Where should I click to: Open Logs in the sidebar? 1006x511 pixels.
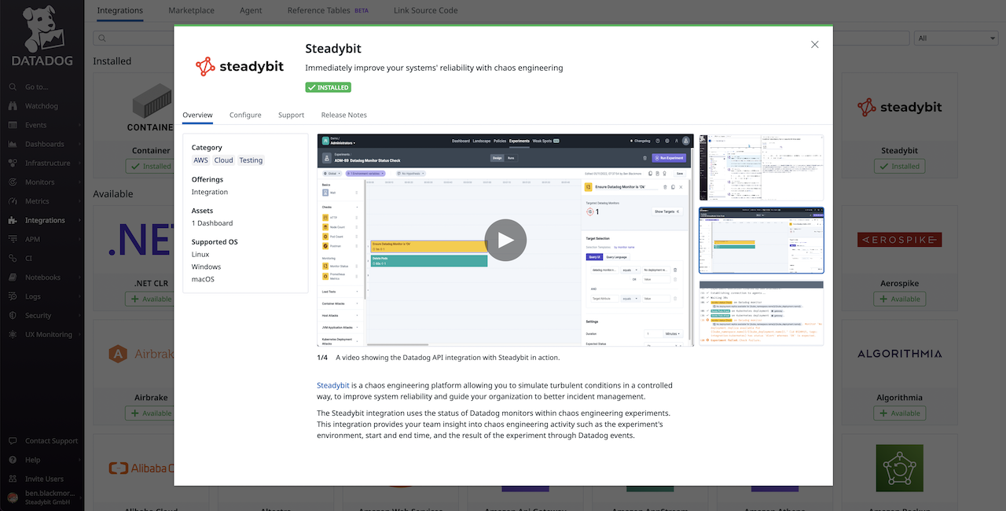[32, 297]
